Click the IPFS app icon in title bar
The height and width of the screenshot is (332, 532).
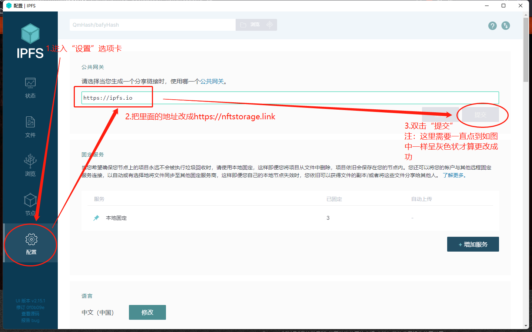[x=9, y=6]
